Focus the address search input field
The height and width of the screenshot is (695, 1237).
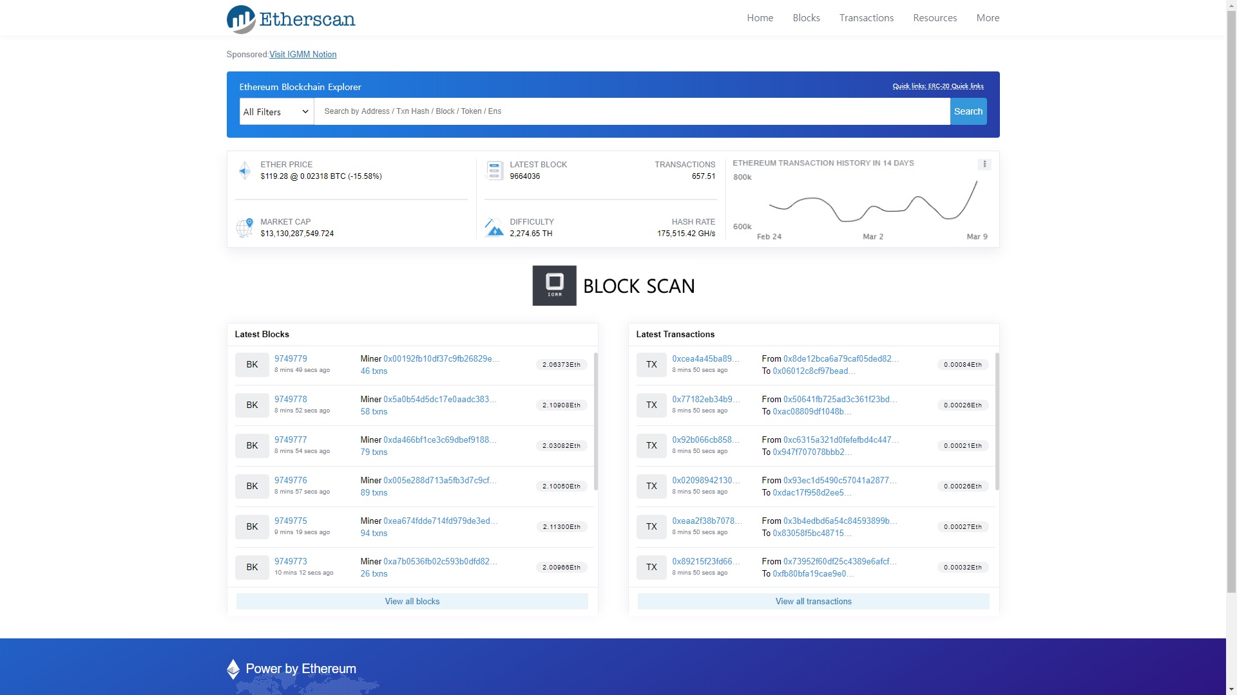click(631, 112)
